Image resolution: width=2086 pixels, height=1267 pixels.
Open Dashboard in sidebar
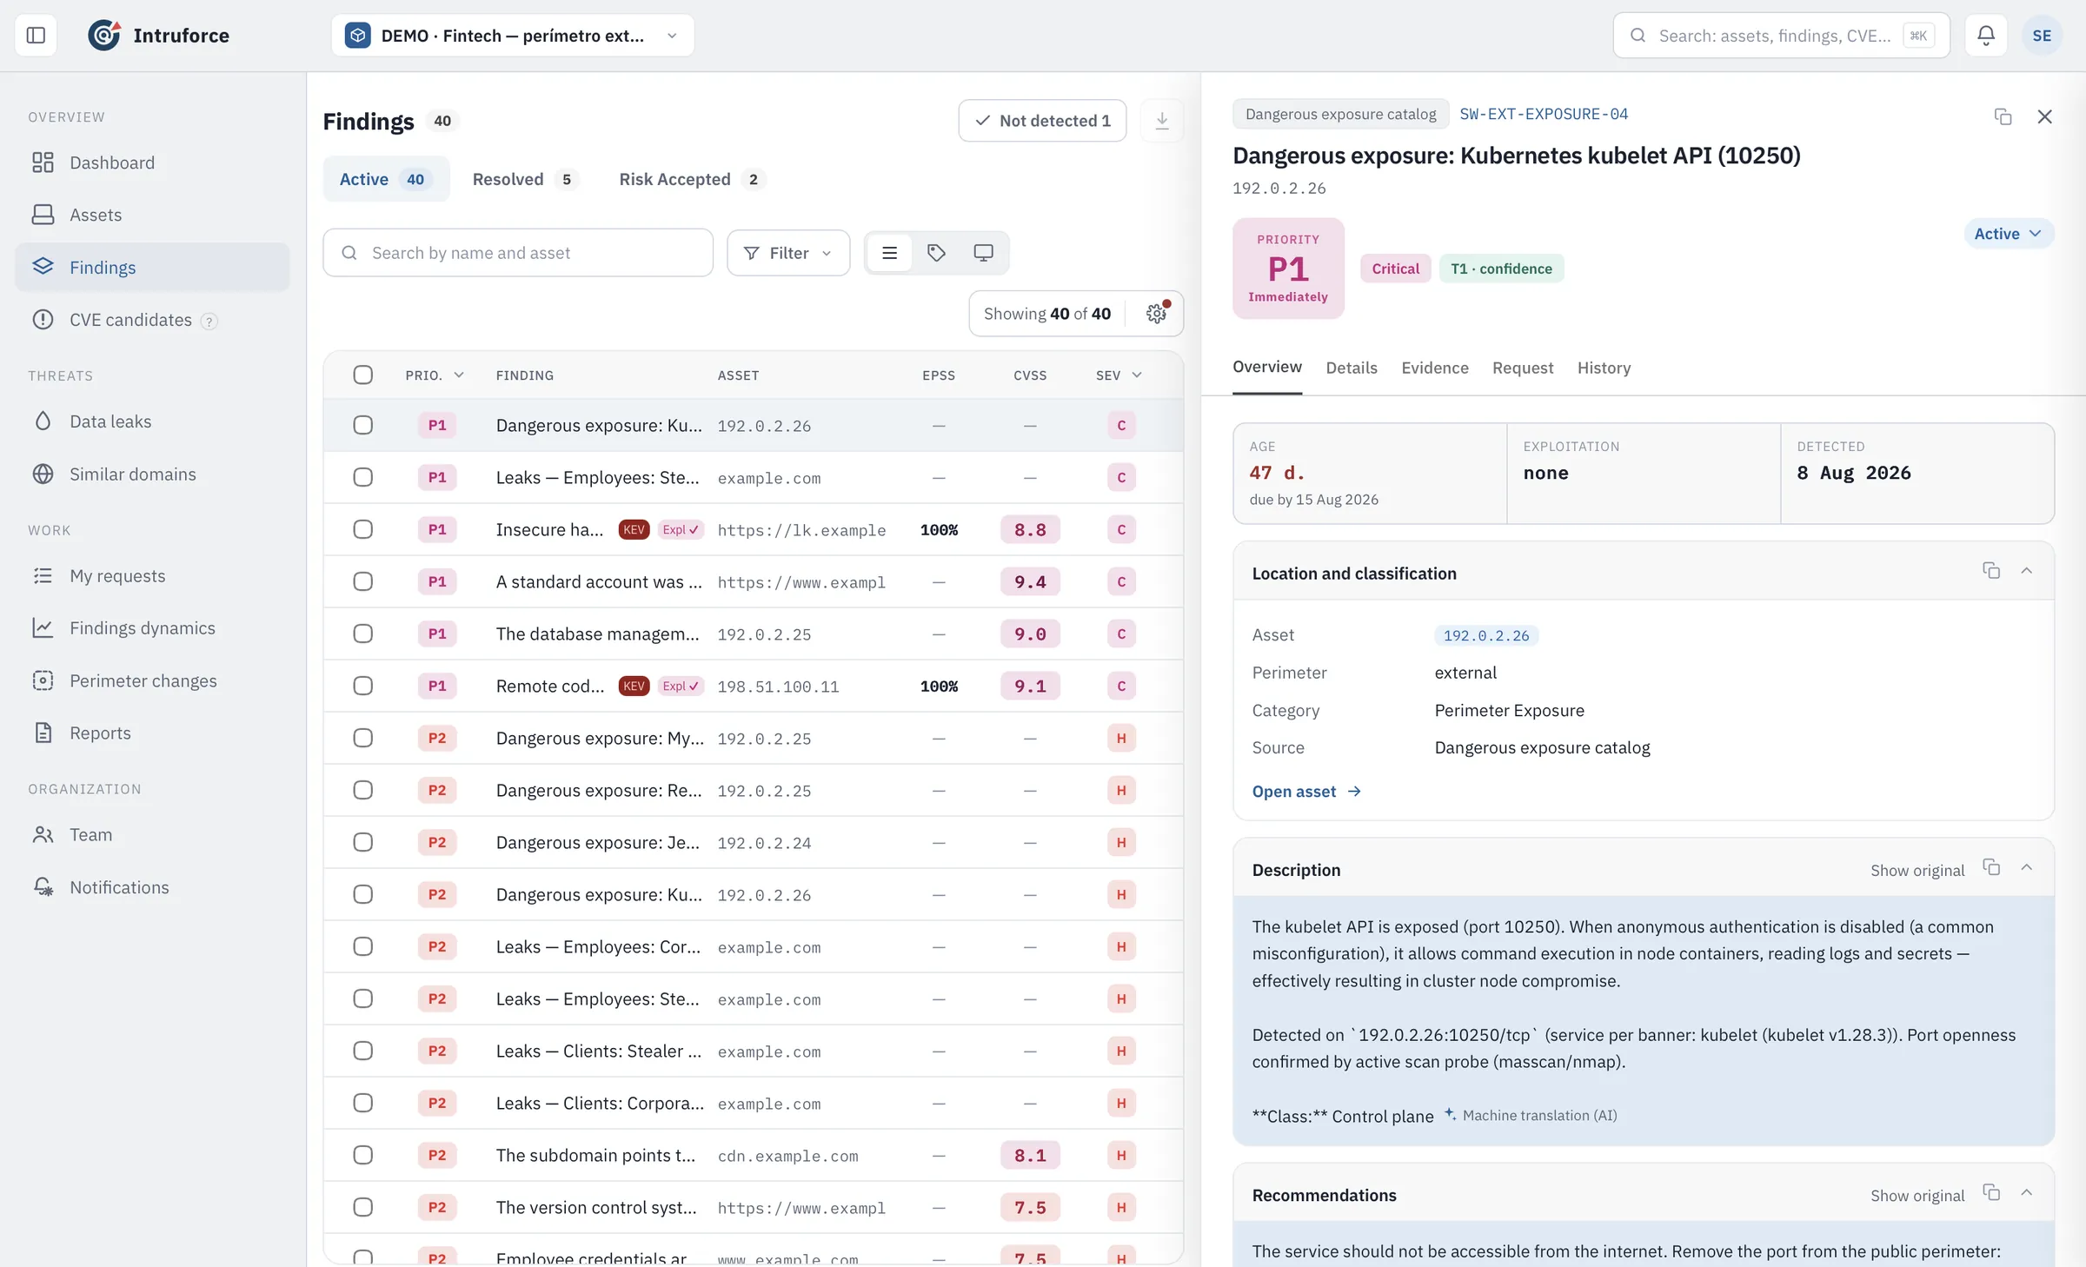coord(152,163)
